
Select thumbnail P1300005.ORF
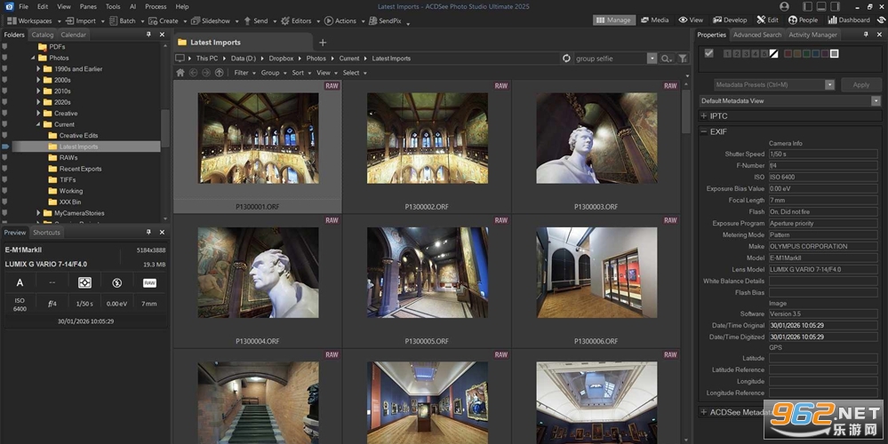coord(427,281)
